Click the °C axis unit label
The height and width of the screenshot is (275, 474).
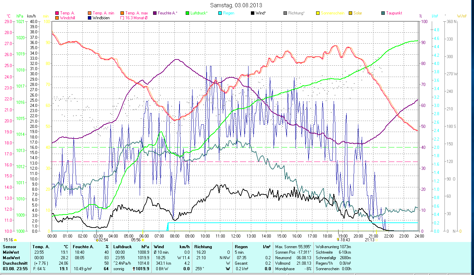point(9,16)
